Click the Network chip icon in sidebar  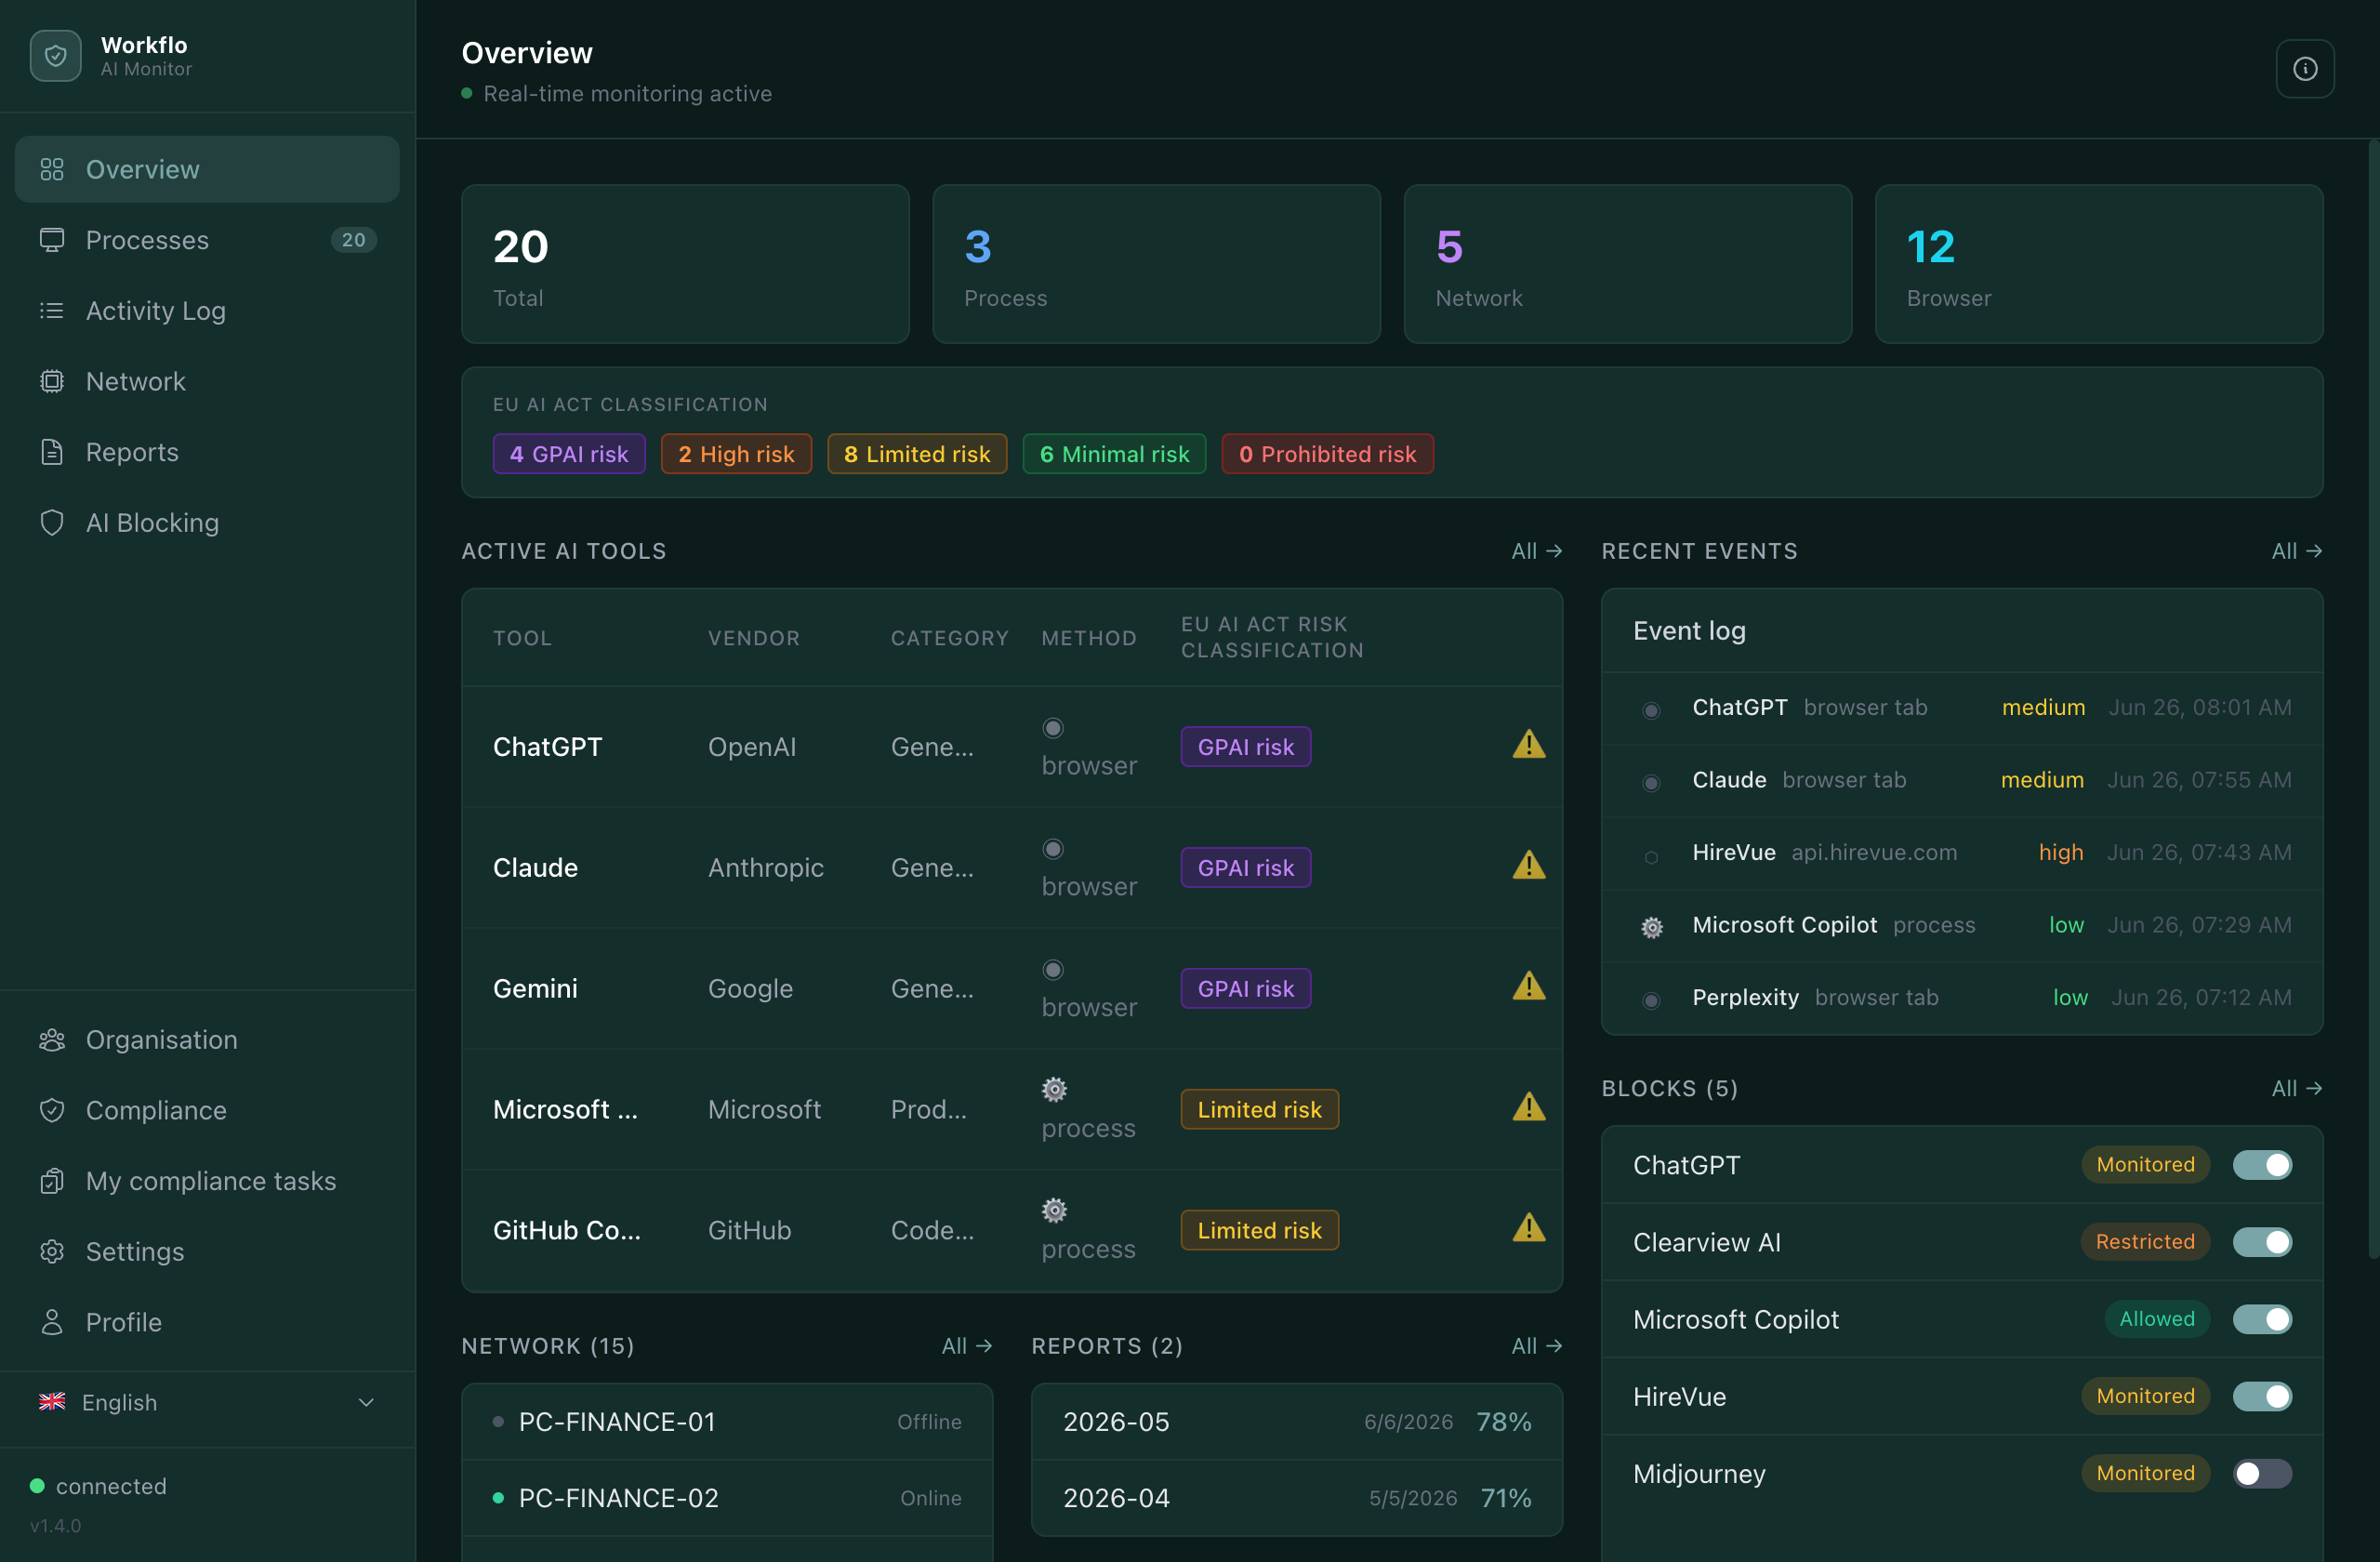pos(52,381)
